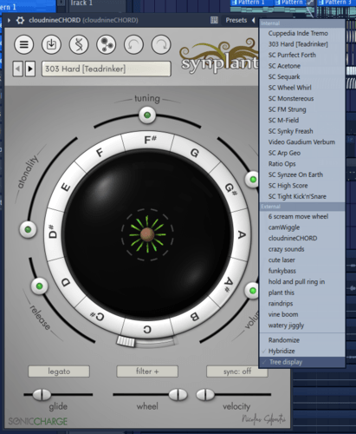The width and height of the screenshot is (356, 434).
Task: Open the DNA gene editor icon
Action: (79, 44)
